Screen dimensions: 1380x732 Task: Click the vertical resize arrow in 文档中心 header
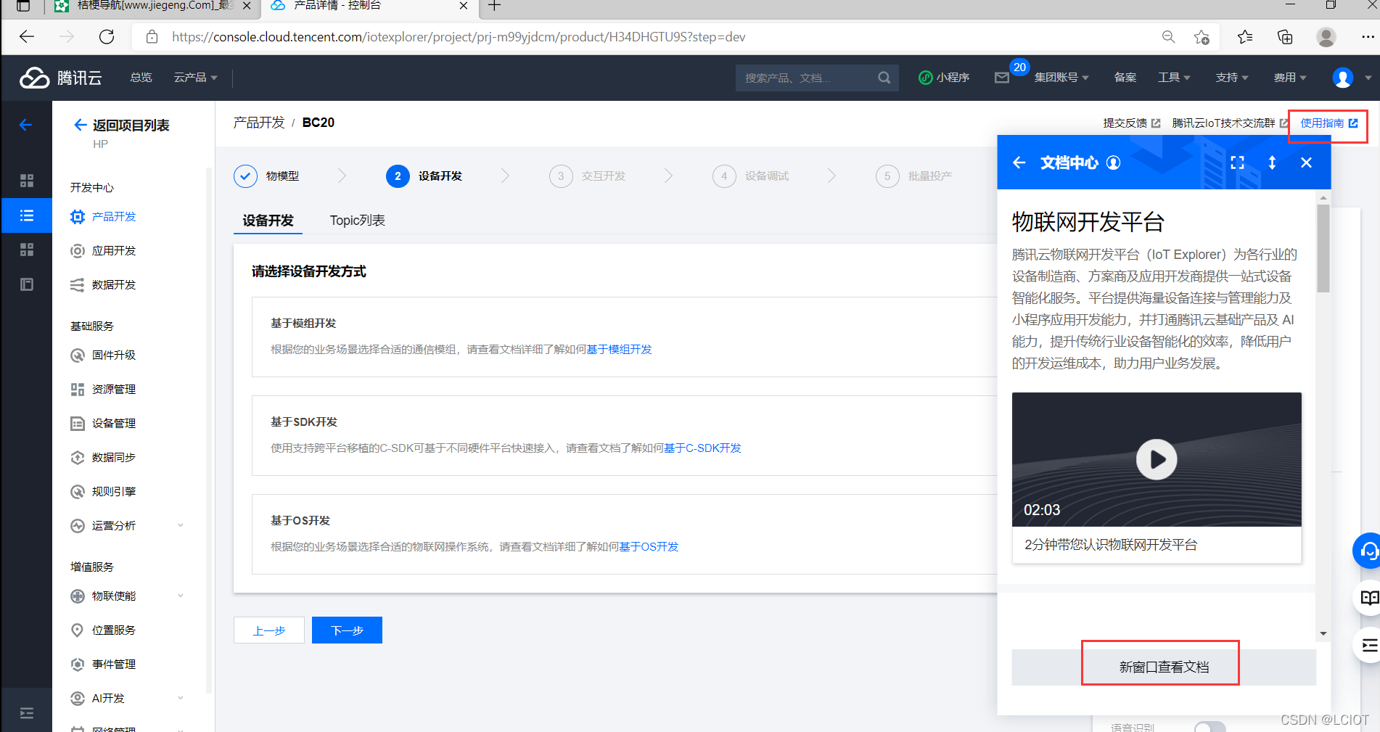tap(1272, 163)
